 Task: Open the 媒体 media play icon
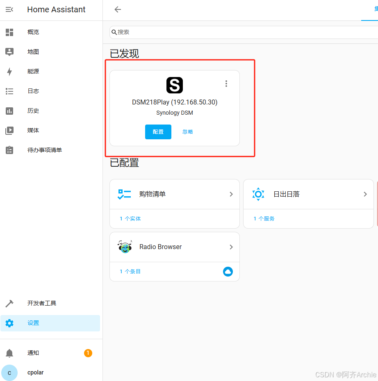click(9, 131)
